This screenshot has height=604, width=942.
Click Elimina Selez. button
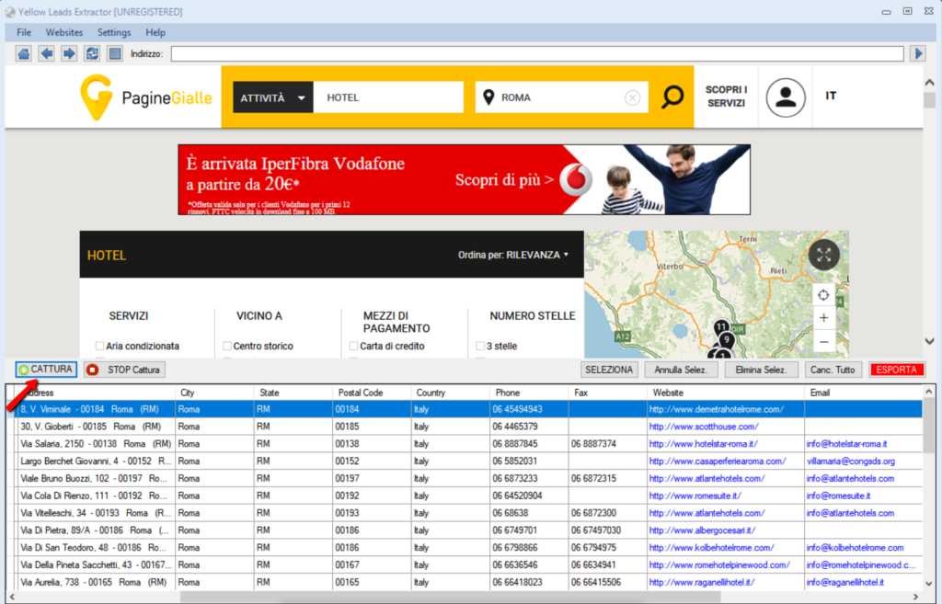[761, 370]
